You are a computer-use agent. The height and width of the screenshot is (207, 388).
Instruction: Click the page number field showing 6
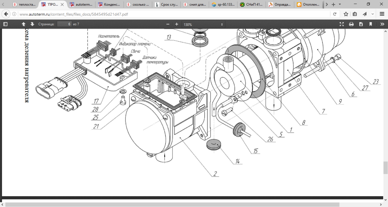64,24
